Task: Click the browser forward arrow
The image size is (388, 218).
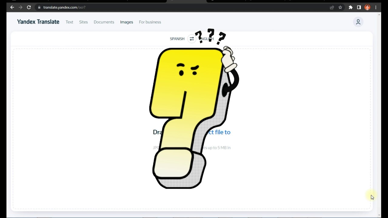Action: (x=21, y=7)
